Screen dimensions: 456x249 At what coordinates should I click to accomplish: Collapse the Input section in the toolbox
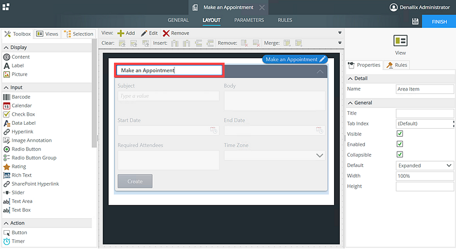click(x=6, y=87)
